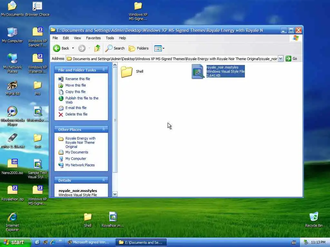330x247 pixels.
Task: Collapse the Details panel
Action: pyautogui.click(x=103, y=180)
